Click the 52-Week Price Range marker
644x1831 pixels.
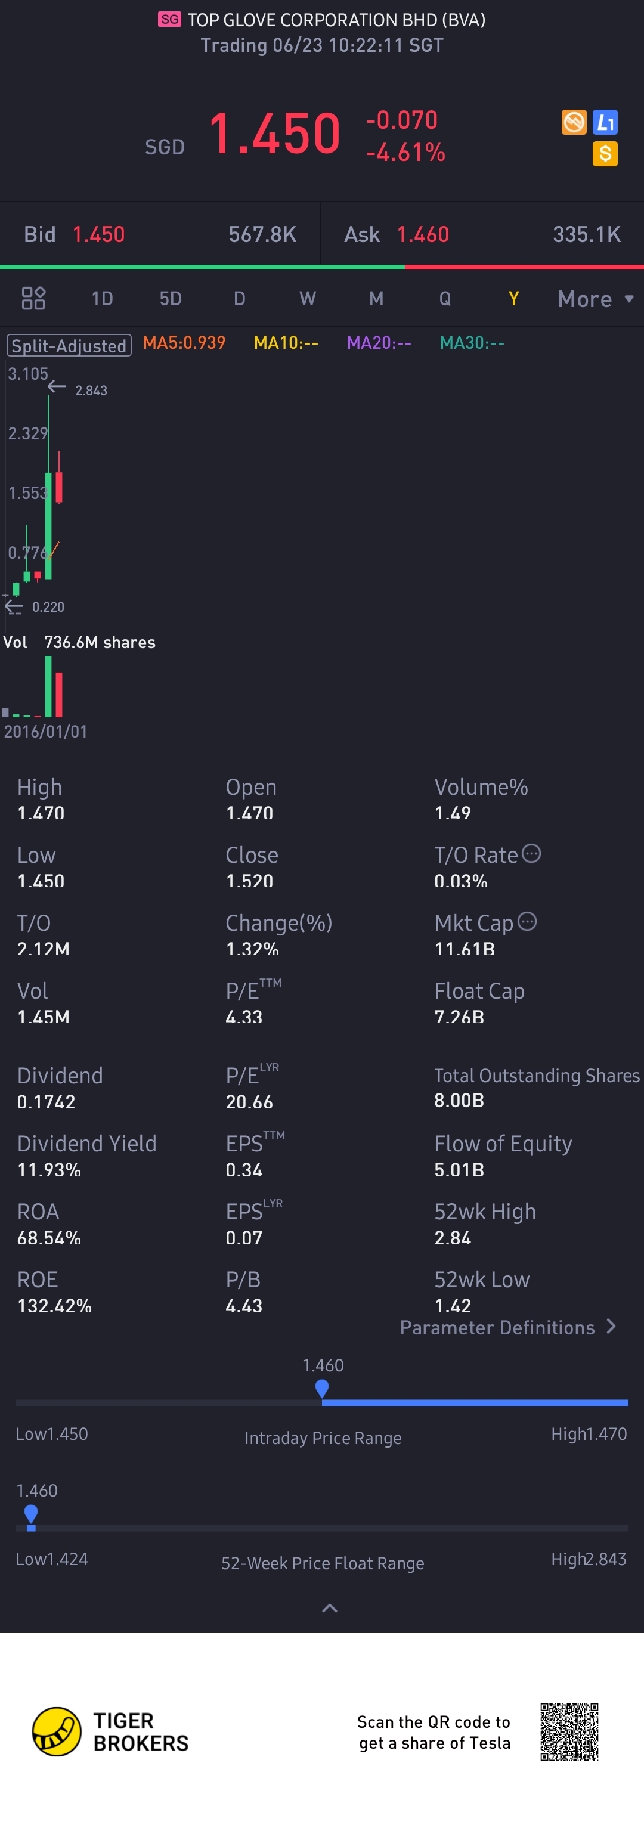pyautogui.click(x=30, y=1513)
